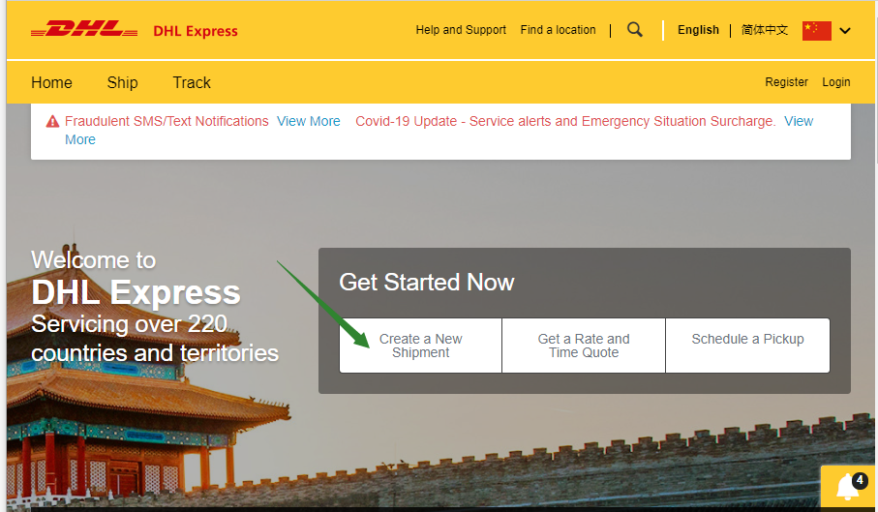Screen dimensions: 878x512
Task: Click the DHL logo
Action: [84, 28]
